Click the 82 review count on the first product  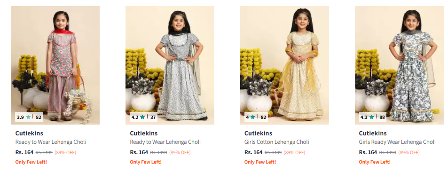39,117
